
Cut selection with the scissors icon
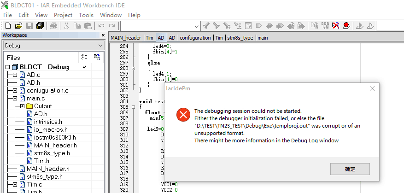[x=66, y=26]
